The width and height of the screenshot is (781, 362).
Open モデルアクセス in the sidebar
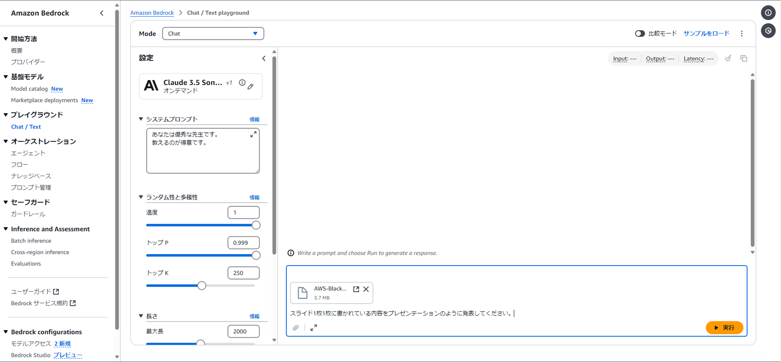(x=31, y=343)
